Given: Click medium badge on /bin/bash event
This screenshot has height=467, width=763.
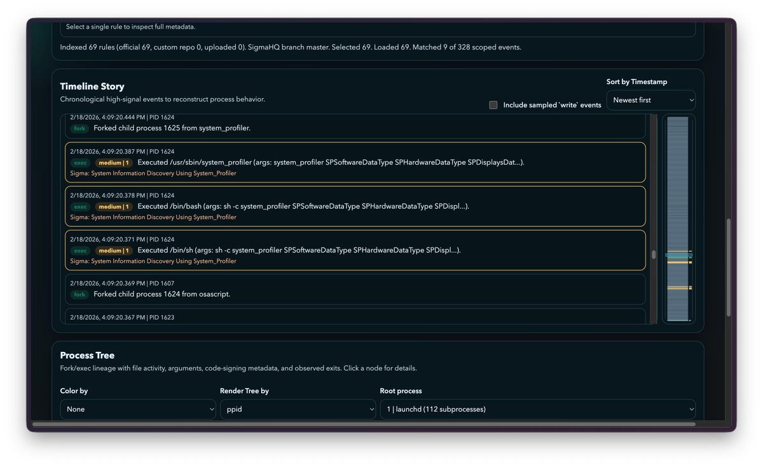Looking at the screenshot, I should [114, 207].
